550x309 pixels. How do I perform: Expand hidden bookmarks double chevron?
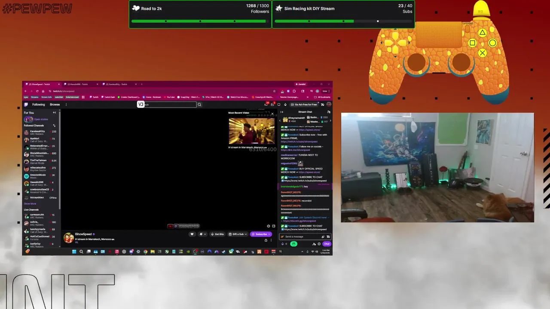click(x=308, y=97)
